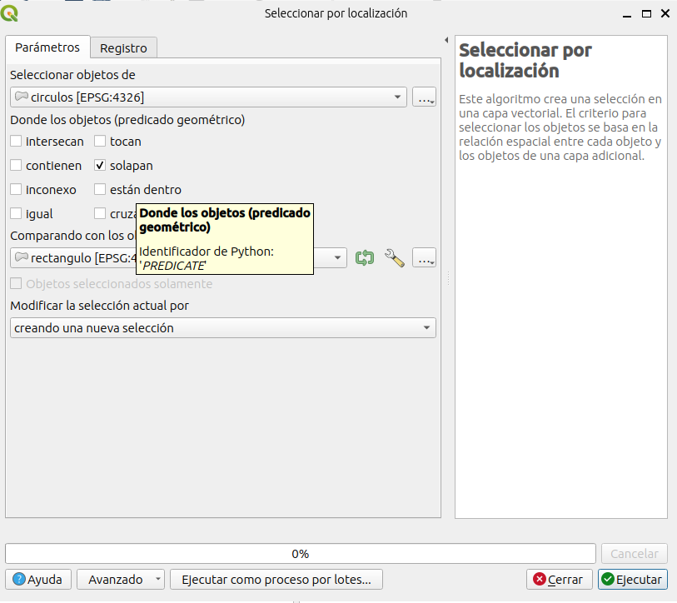Viewport: 677px width, 603px height.
Task: Collapse the help panel with arrow
Action: 447,40
